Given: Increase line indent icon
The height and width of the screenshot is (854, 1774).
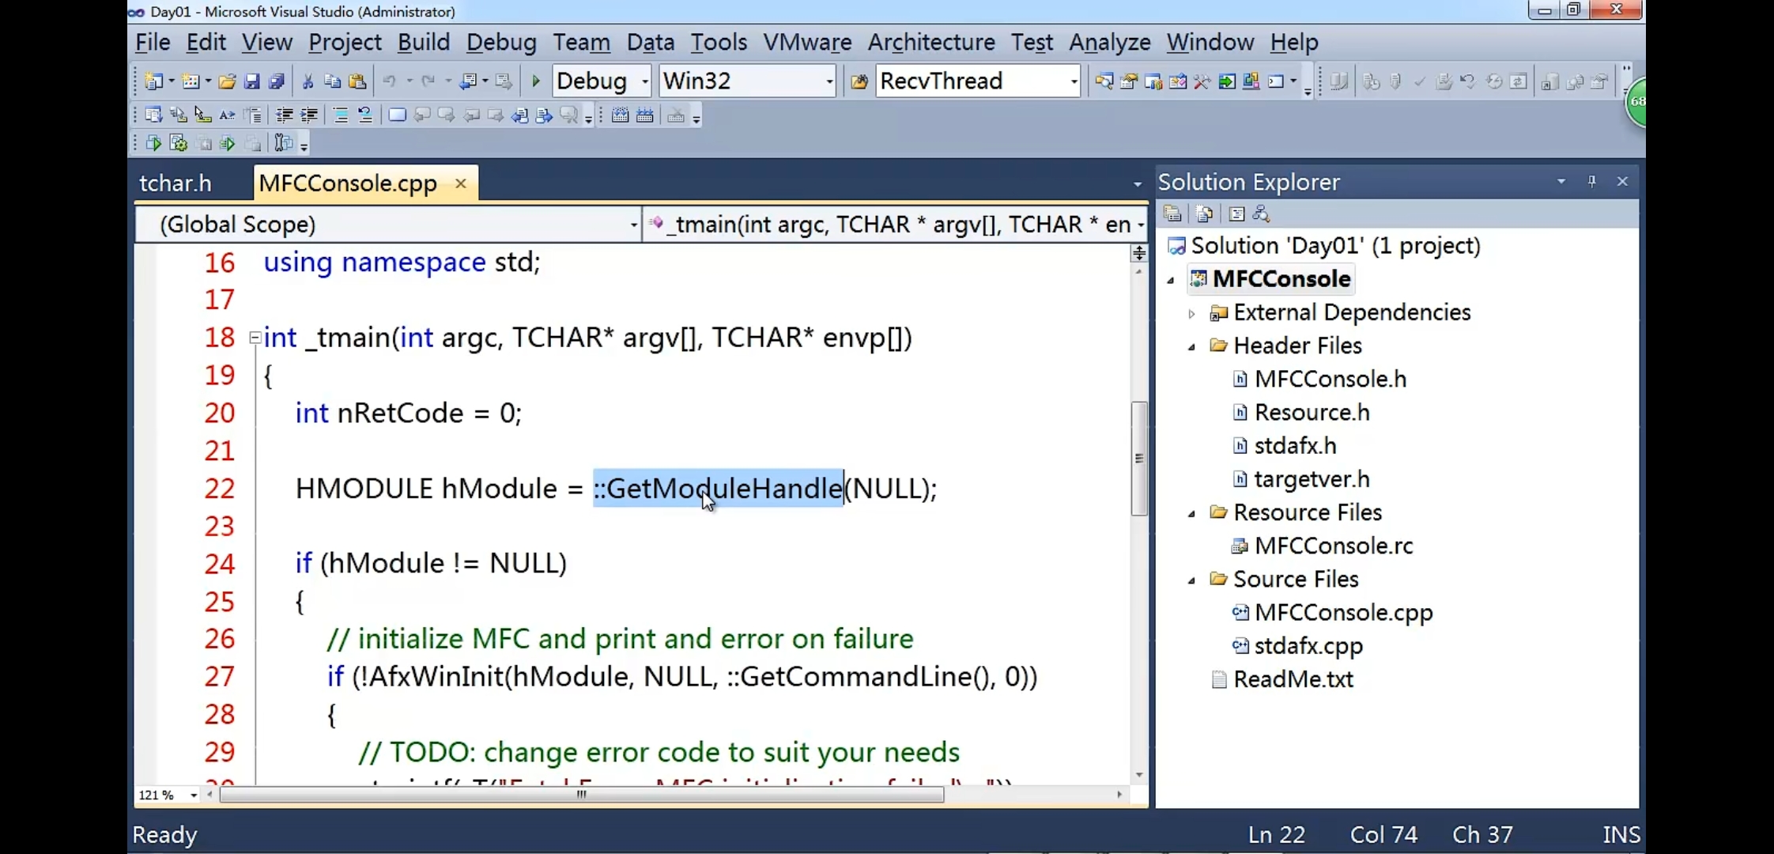Looking at the screenshot, I should coord(309,115).
